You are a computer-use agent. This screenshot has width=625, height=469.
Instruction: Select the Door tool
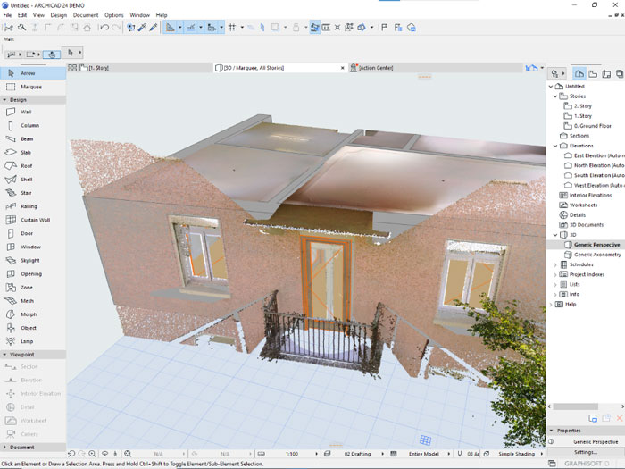33,233
